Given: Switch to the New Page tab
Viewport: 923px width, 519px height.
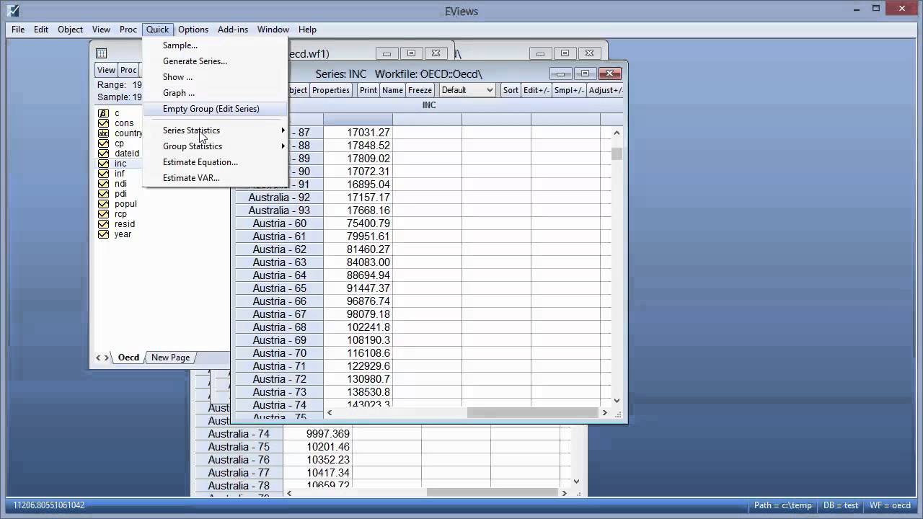Looking at the screenshot, I should point(171,358).
